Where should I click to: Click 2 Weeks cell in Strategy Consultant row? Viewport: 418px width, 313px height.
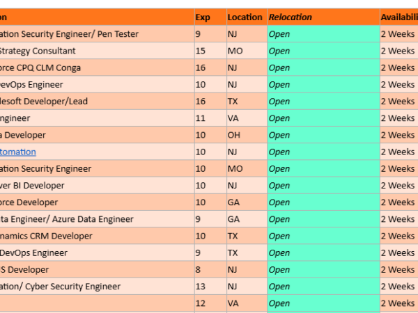tap(399, 51)
